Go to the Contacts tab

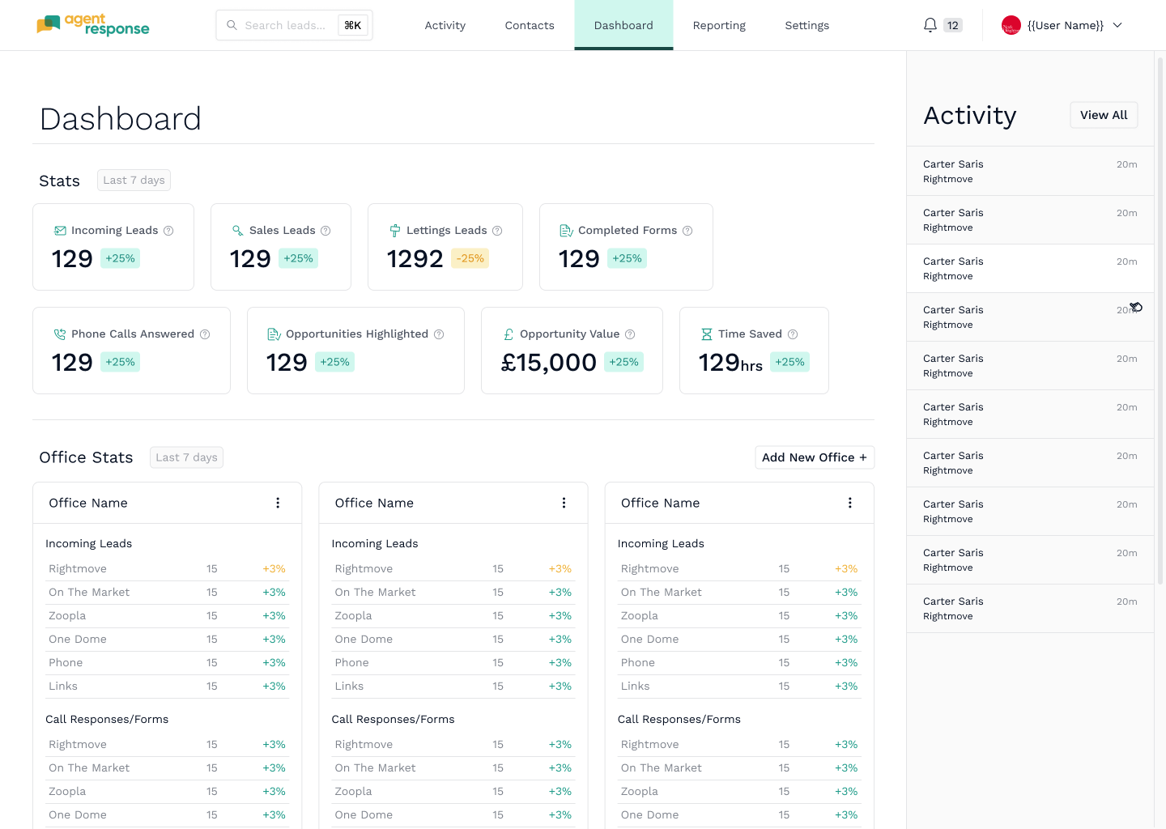(530, 25)
